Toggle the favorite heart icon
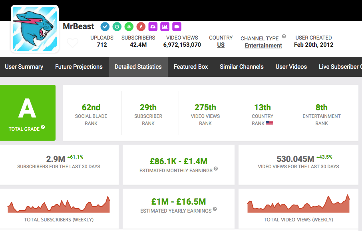Image resolution: width=362 pixels, height=231 pixels. [72, 43]
